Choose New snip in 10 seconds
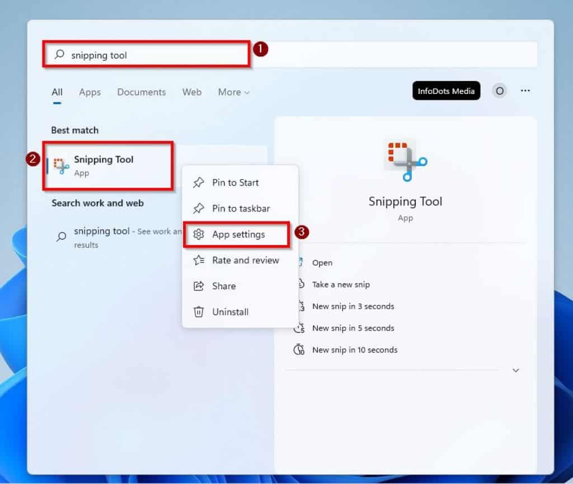The width and height of the screenshot is (573, 484). pyautogui.click(x=355, y=350)
